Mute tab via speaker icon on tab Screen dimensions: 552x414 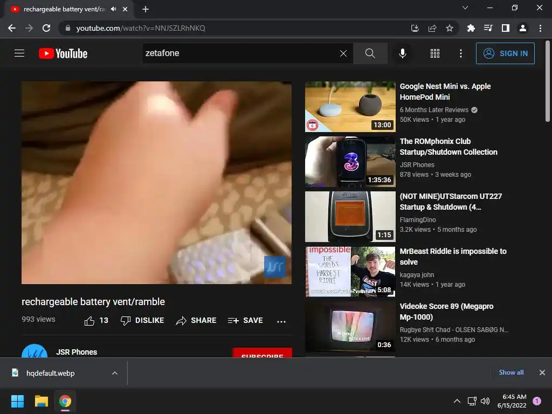(x=113, y=9)
